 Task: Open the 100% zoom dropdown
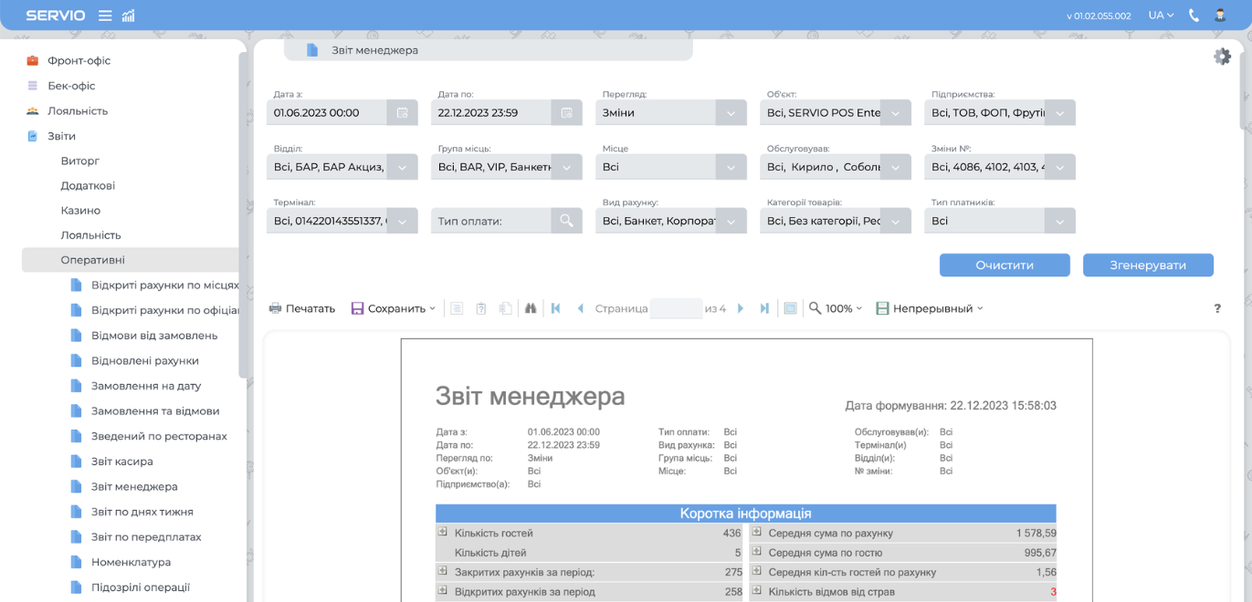point(836,308)
